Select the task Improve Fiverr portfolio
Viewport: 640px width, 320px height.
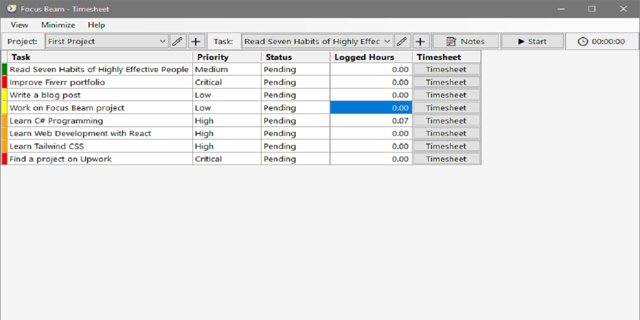point(99,82)
